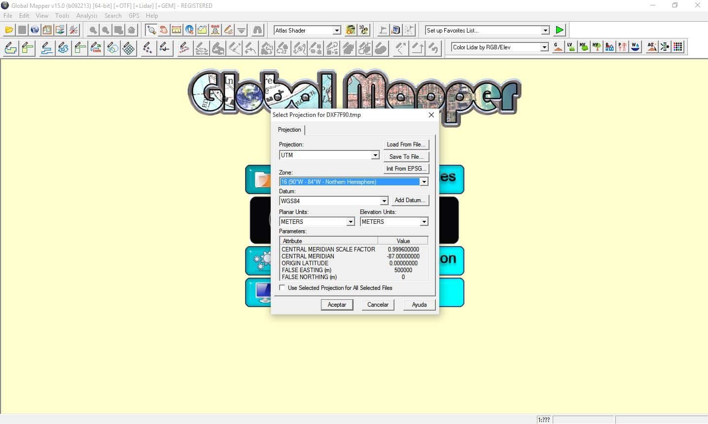Click the Value column header

coord(403,241)
